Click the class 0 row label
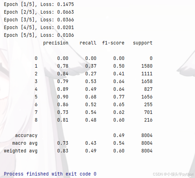195x178 pixels. (x=36, y=59)
